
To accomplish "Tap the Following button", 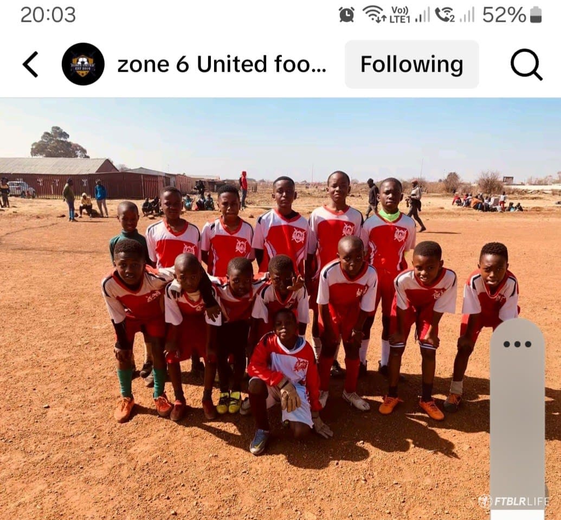I will [412, 65].
